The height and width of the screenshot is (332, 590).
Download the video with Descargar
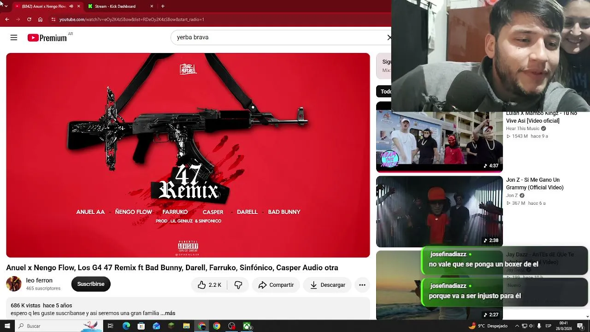328,285
